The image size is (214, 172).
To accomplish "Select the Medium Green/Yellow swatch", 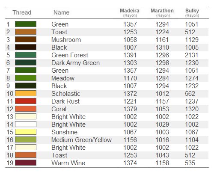I will [x=26, y=139].
